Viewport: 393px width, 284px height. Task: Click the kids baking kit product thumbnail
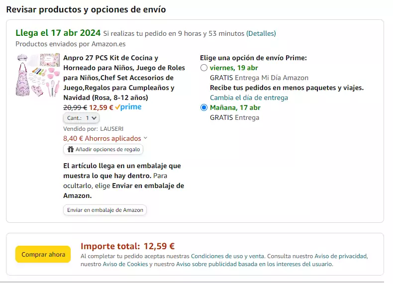(x=38, y=75)
